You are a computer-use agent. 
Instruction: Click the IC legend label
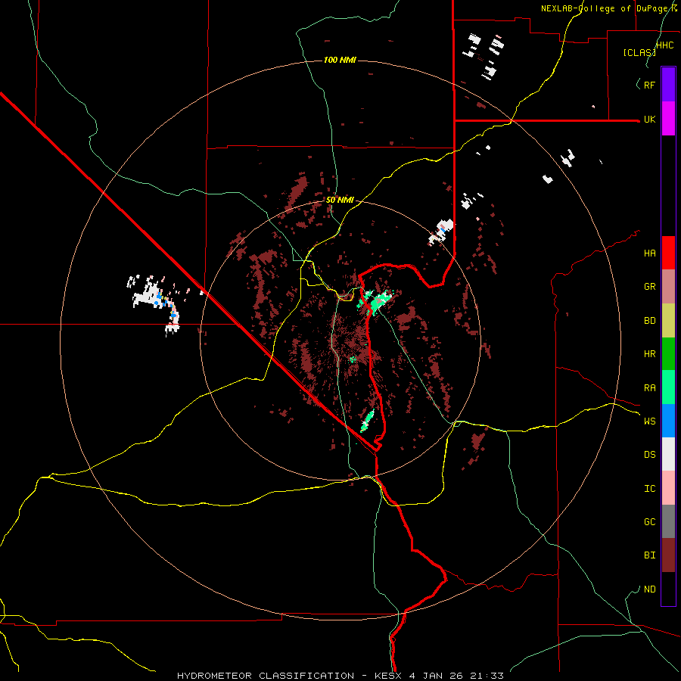tap(649, 489)
